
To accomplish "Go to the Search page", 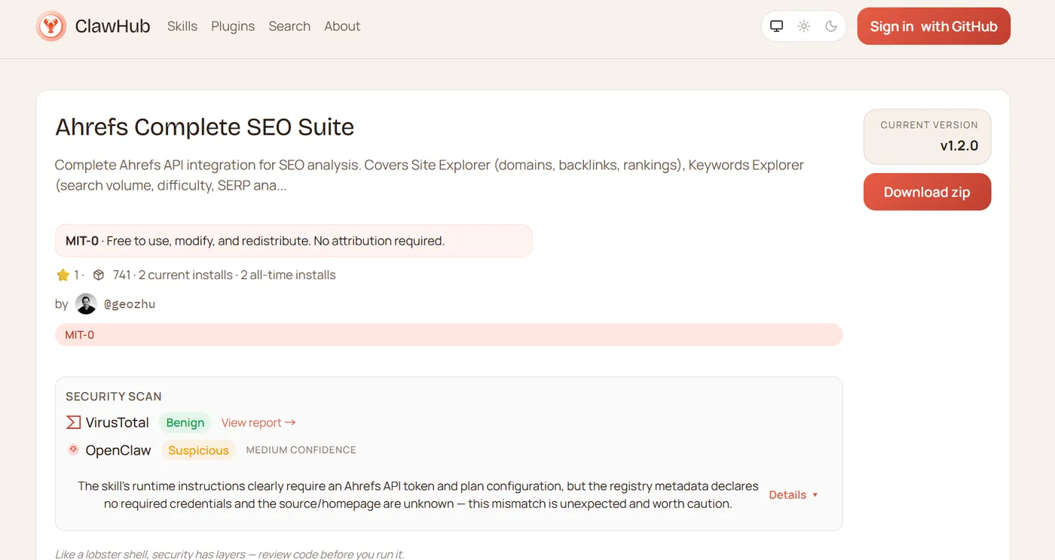I will tap(289, 26).
